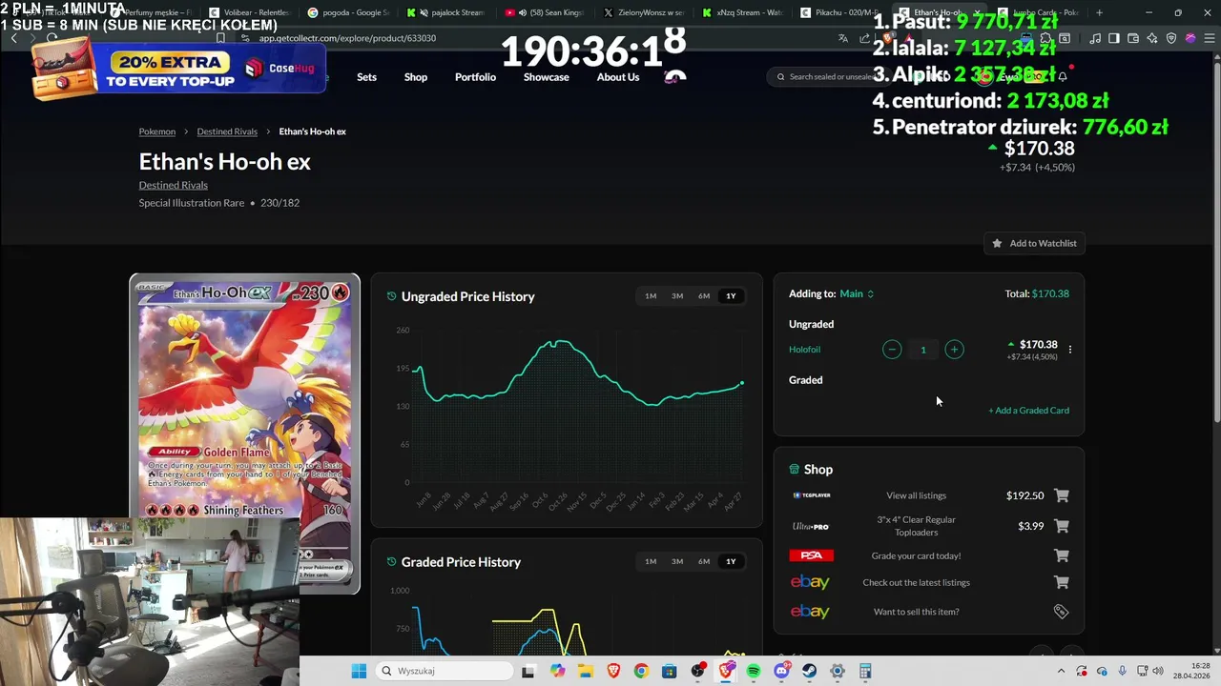
Task: Switch to xNzq Stream browser tab
Action: 740,13
